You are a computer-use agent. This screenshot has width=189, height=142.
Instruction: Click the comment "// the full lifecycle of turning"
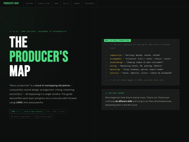(140, 46)
